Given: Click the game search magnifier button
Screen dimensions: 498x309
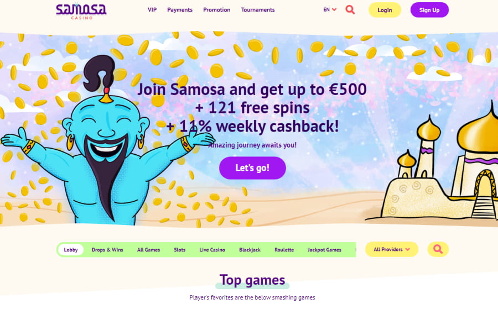Looking at the screenshot, I should click(x=438, y=249).
